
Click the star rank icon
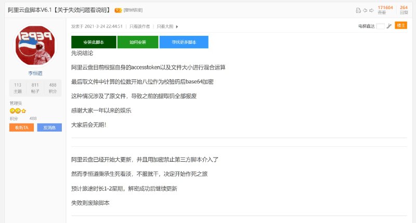[x=23, y=111]
